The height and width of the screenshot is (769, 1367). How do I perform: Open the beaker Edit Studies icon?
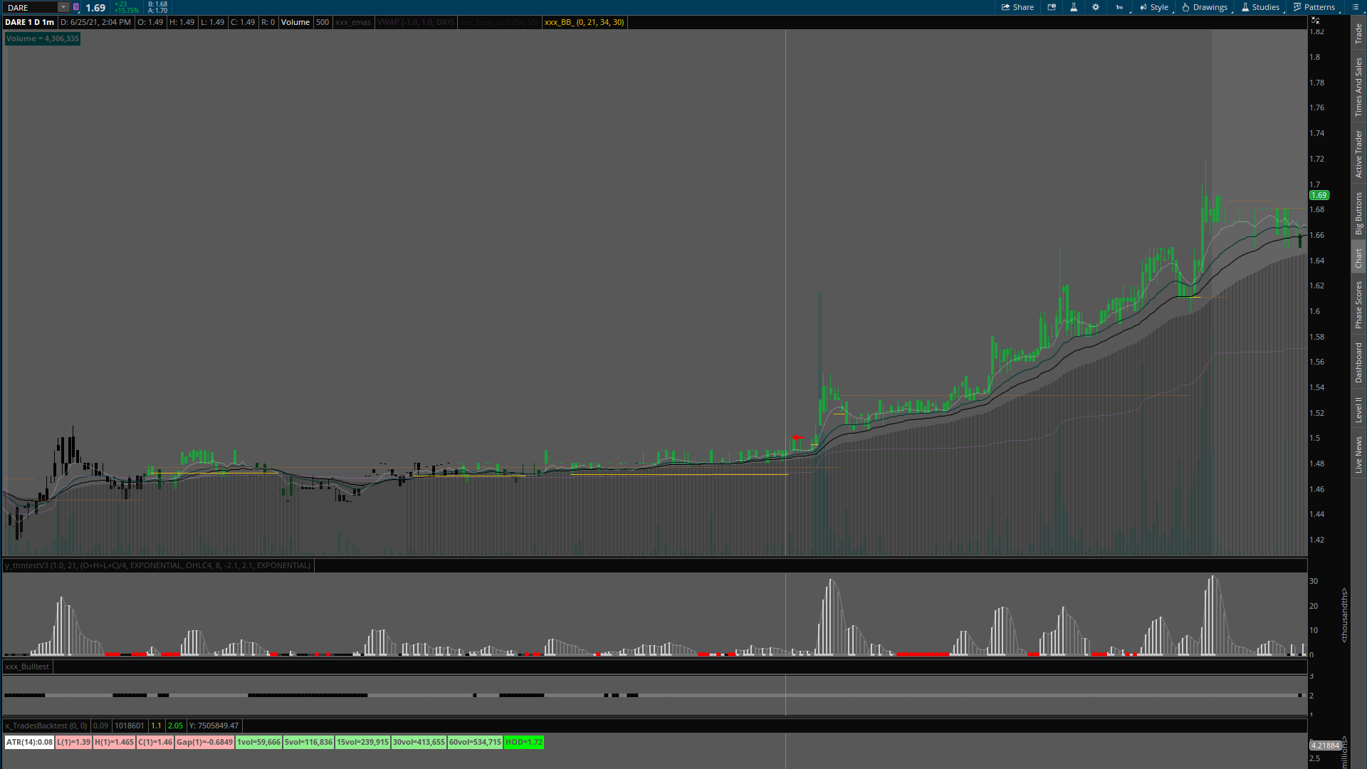pos(1074,7)
